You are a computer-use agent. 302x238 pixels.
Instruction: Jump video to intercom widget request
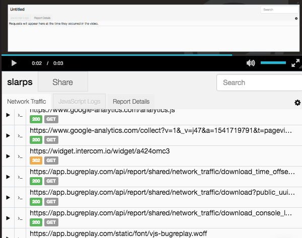tap(8, 156)
